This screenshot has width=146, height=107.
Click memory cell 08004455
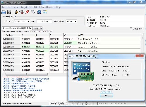(x=42, y=55)
